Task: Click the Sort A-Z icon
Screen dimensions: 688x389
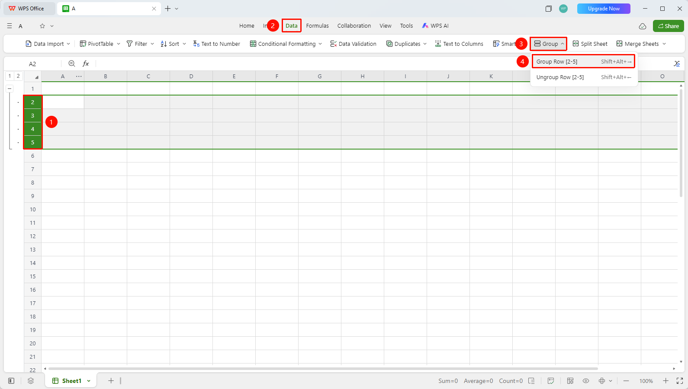Action: click(164, 44)
